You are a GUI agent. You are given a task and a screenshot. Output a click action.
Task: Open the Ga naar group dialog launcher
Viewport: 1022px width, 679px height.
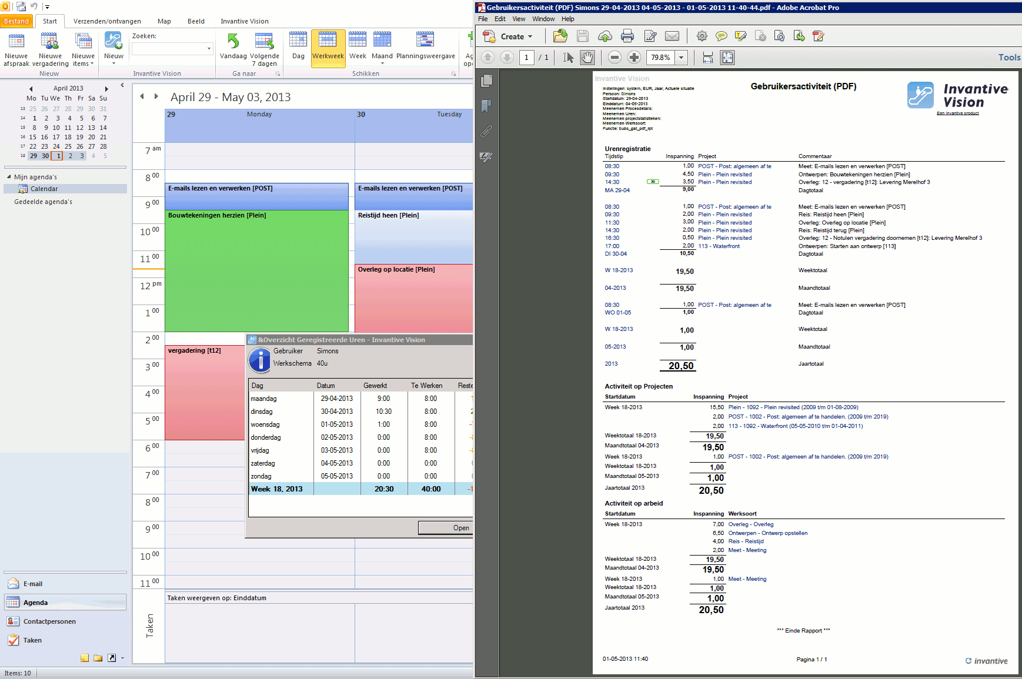278,74
